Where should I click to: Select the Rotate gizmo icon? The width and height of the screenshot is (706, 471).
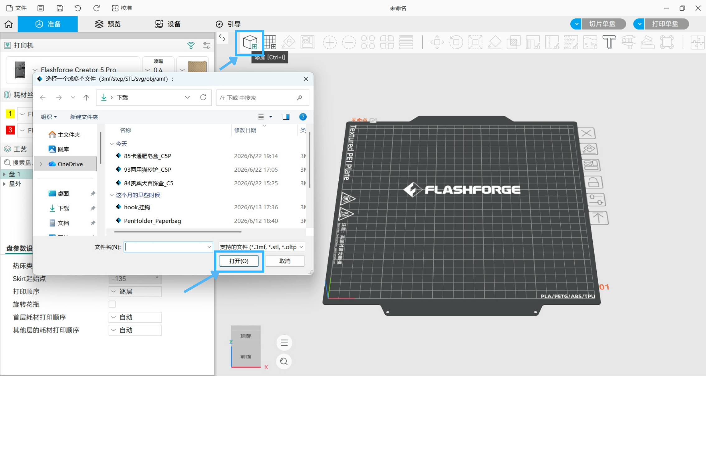(x=456, y=42)
